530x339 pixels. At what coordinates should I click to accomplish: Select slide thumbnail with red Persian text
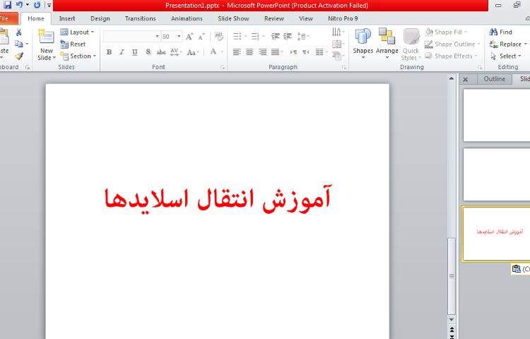coord(496,234)
